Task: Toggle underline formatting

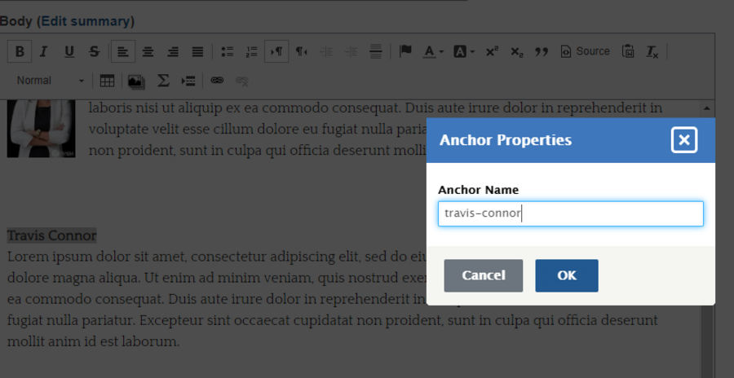Action: 69,51
